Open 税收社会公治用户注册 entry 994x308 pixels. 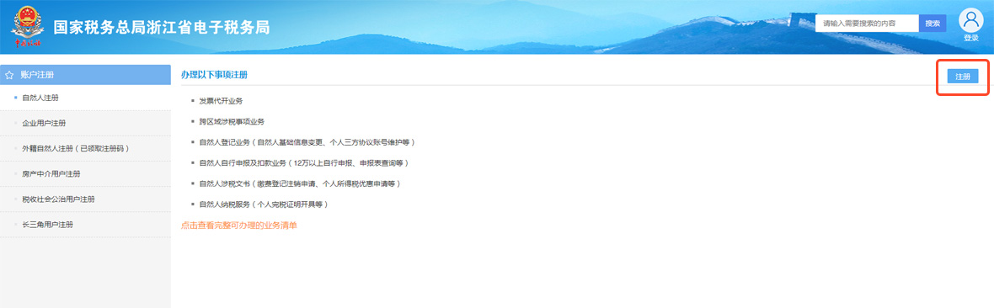point(85,199)
